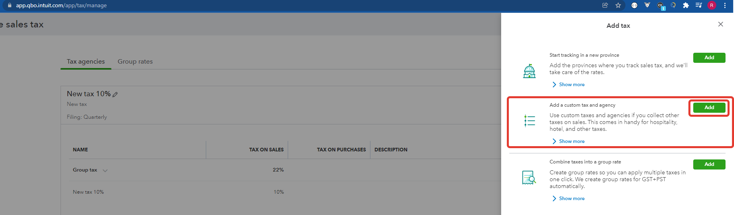Expand Show more under custom tax and agency
This screenshot has height=215, width=734.
pyautogui.click(x=568, y=141)
